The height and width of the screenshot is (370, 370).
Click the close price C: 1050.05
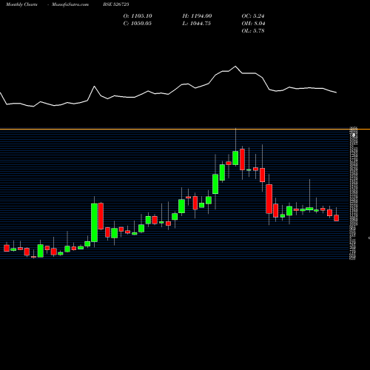(138, 24)
